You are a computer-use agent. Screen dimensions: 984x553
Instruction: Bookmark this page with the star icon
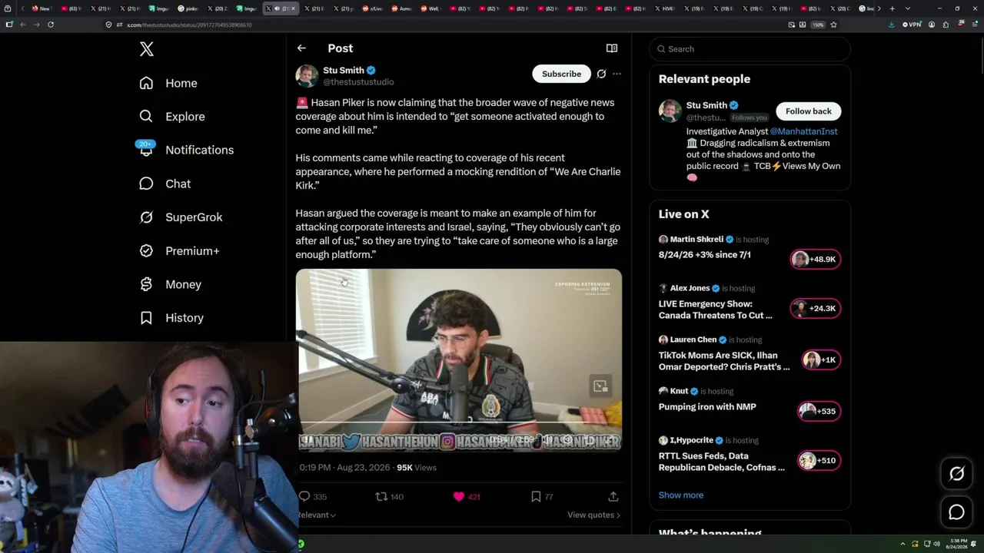[833, 25]
